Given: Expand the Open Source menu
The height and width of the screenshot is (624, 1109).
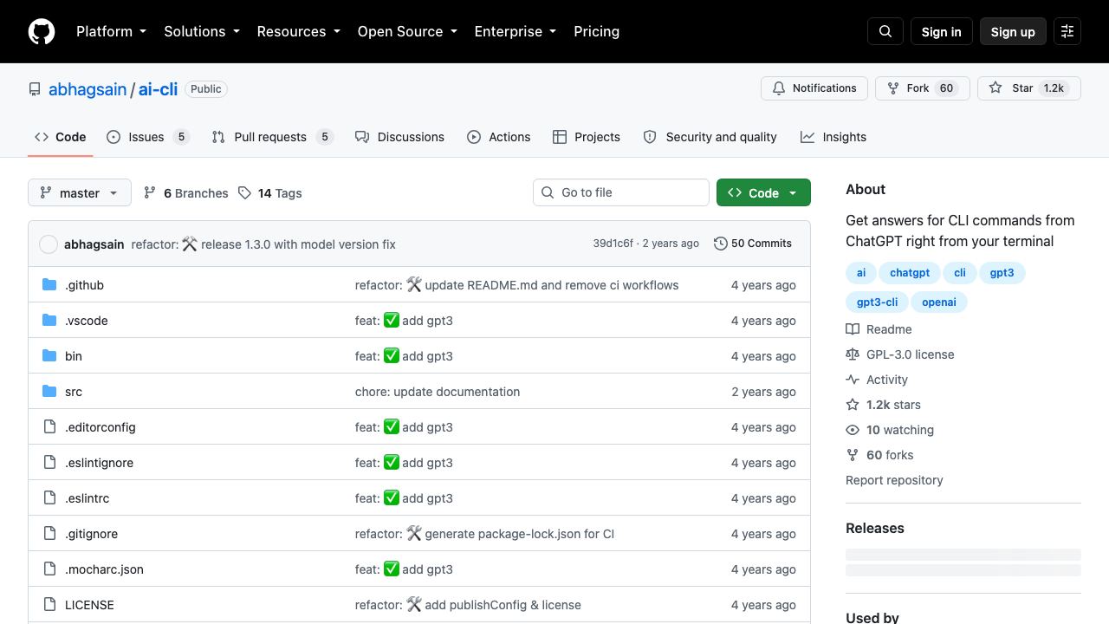Looking at the screenshot, I should (407, 31).
